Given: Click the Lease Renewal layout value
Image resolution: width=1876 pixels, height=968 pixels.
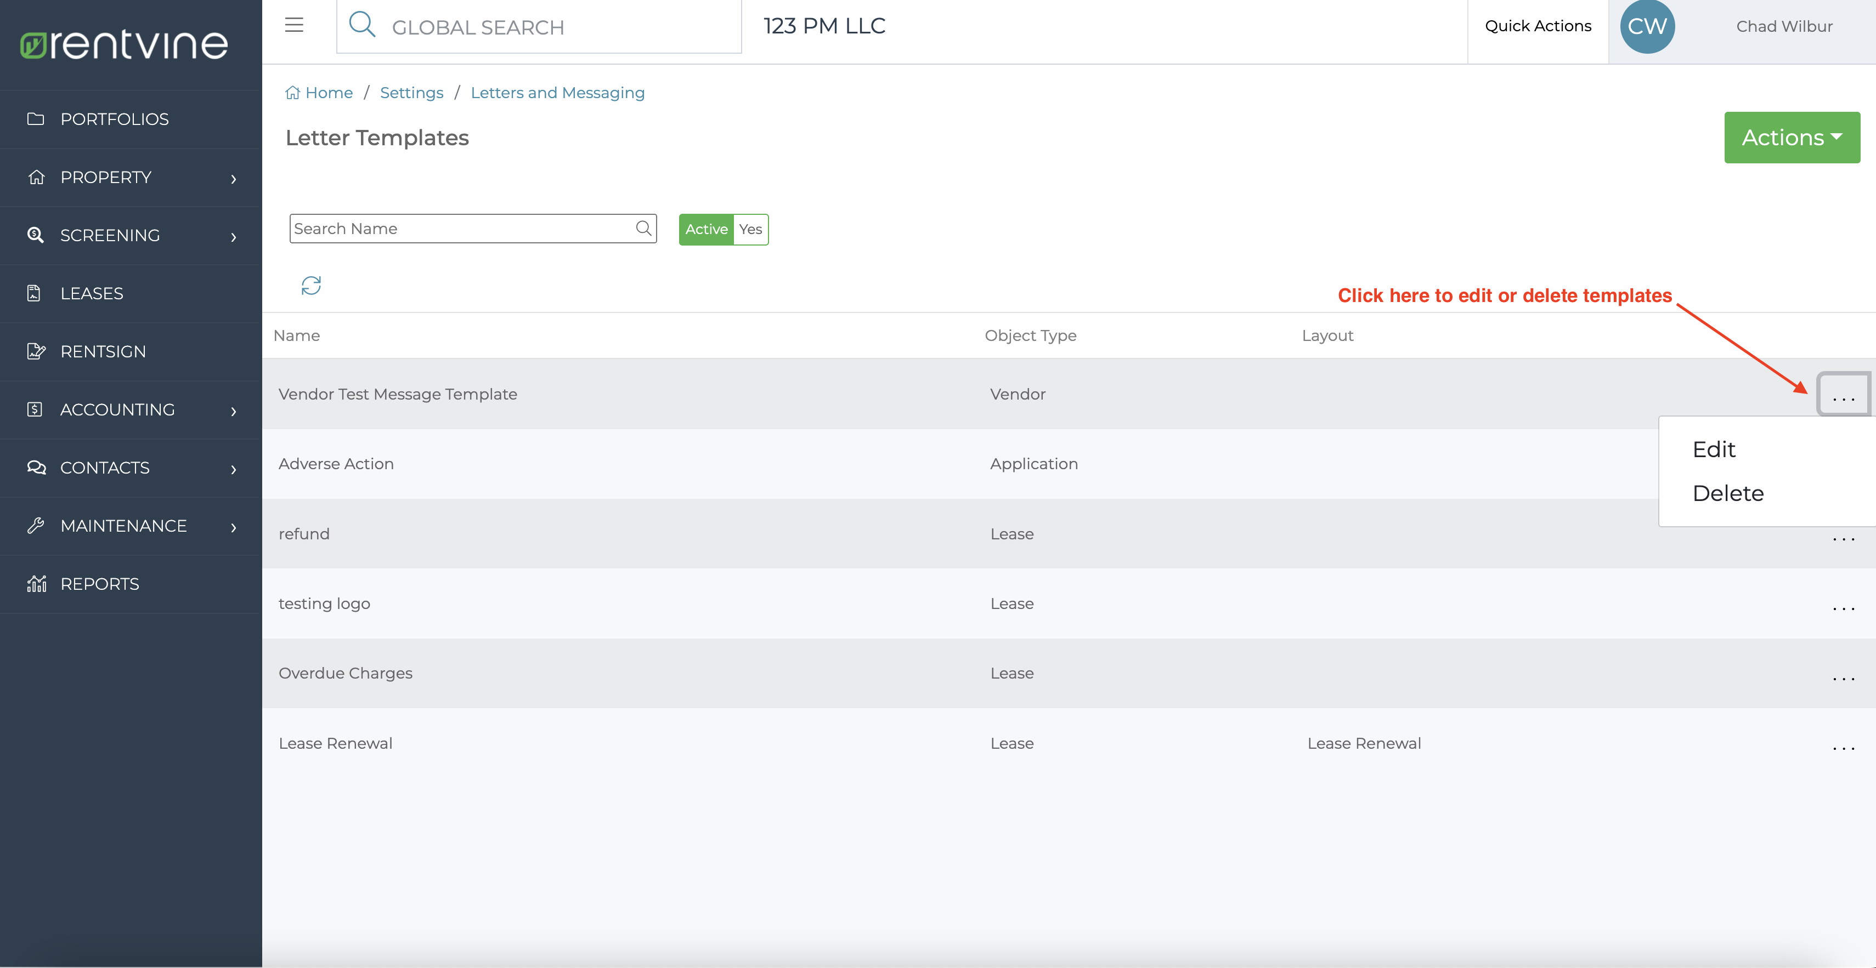Looking at the screenshot, I should pos(1363,743).
